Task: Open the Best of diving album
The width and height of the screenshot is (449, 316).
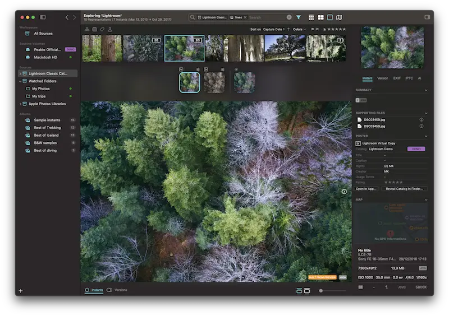Action: click(x=45, y=150)
